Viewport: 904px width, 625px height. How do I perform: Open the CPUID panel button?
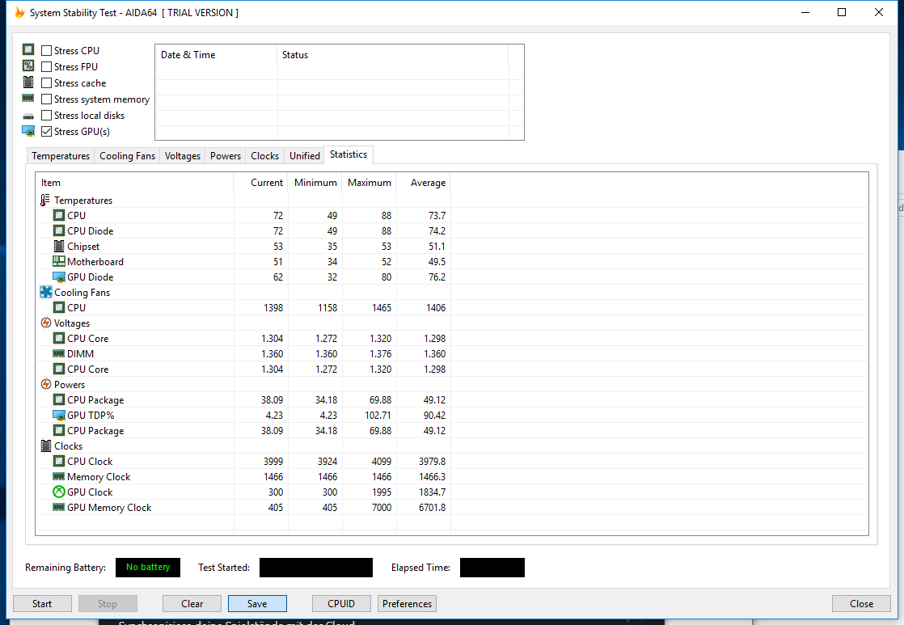341,604
